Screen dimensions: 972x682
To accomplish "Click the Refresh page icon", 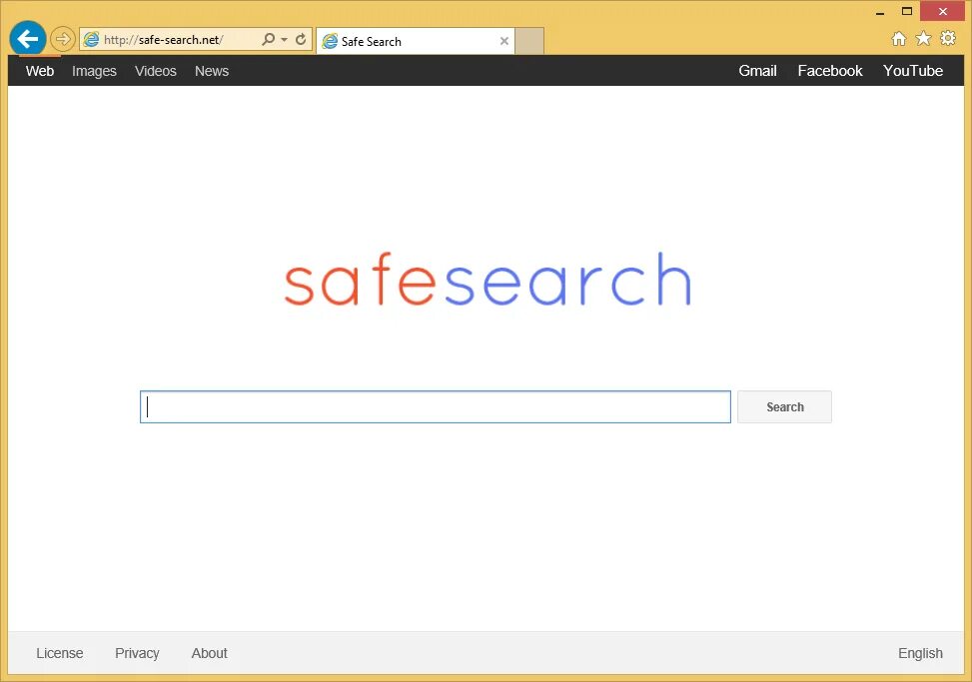I will pyautogui.click(x=301, y=39).
